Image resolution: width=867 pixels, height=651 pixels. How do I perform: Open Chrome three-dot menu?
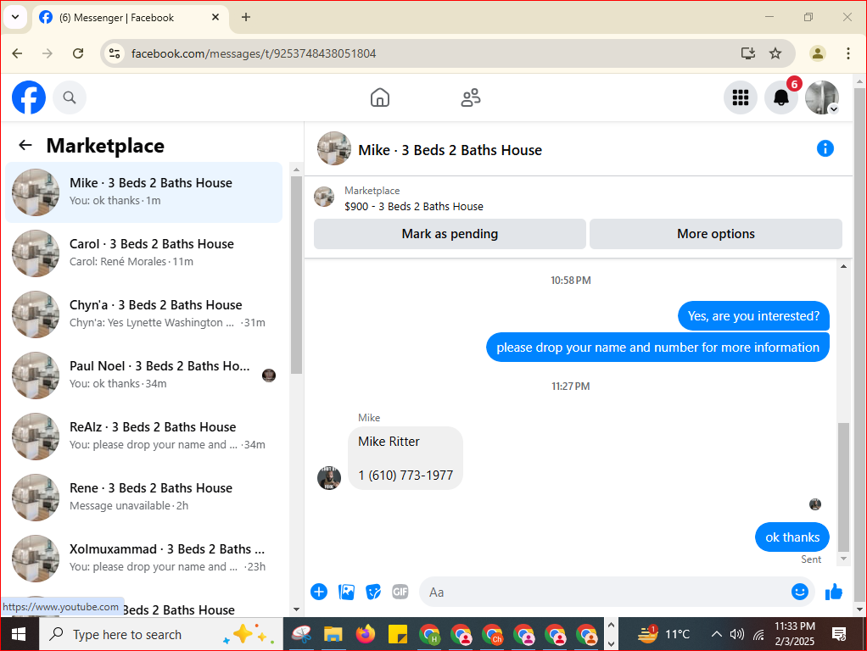click(847, 53)
